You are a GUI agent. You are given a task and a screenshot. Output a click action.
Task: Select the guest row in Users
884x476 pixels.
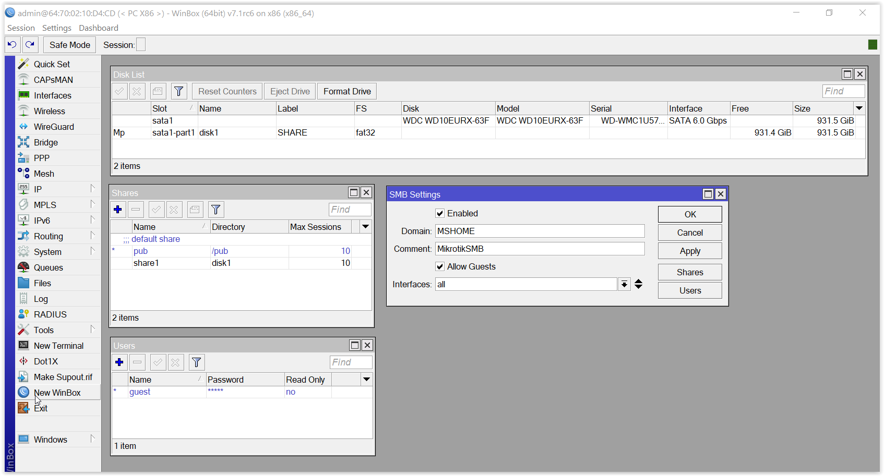243,392
